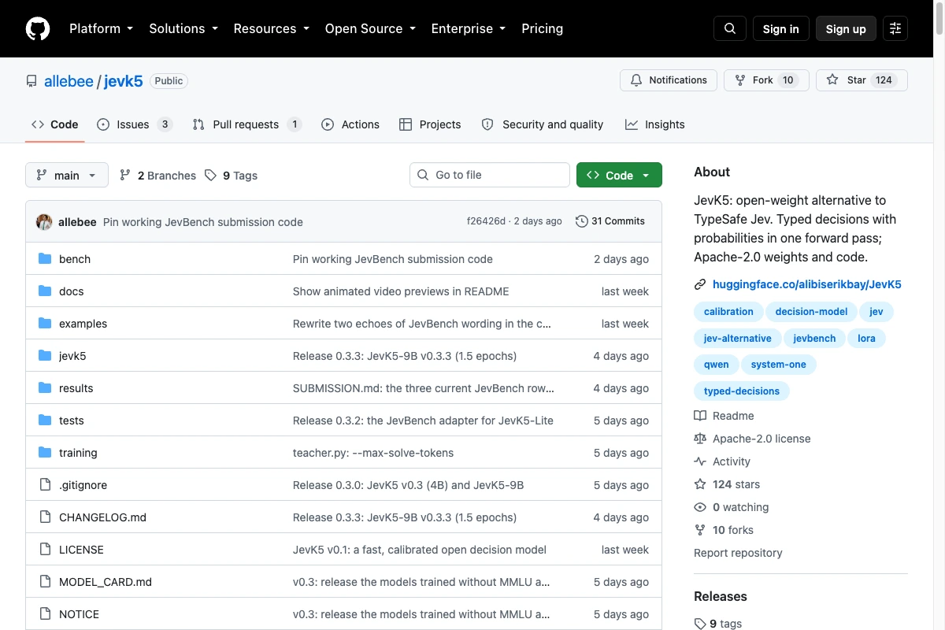Screen dimensions: 945x630
Task: Select the typed-decisions topic tag
Action: [x=742, y=391]
